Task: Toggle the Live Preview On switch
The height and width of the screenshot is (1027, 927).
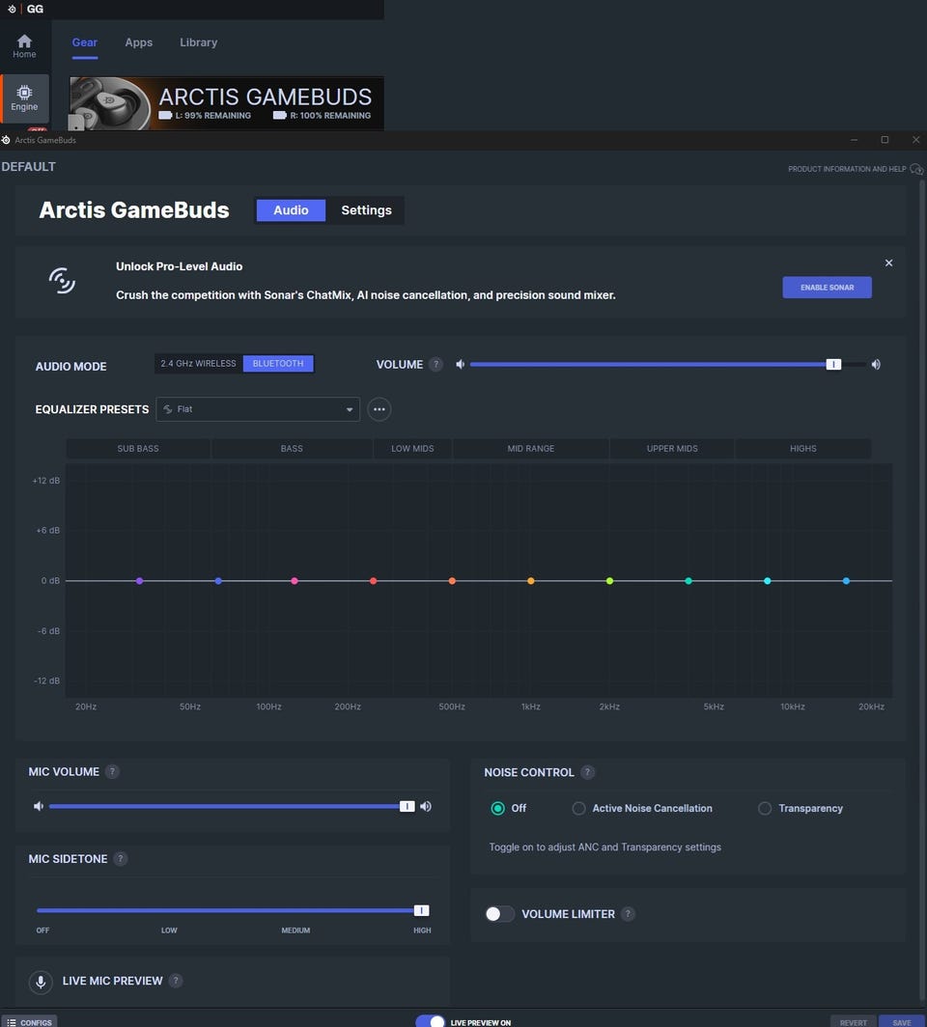Action: pyautogui.click(x=431, y=1022)
